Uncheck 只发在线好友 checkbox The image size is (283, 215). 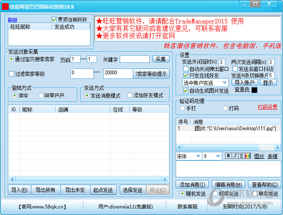[x=186, y=75]
